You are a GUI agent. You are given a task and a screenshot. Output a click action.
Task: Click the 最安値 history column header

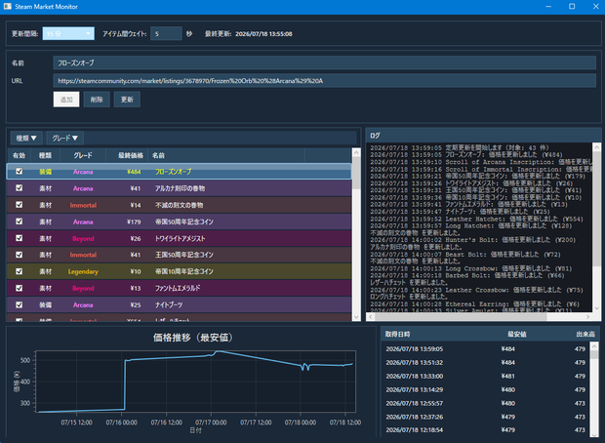coord(517,334)
